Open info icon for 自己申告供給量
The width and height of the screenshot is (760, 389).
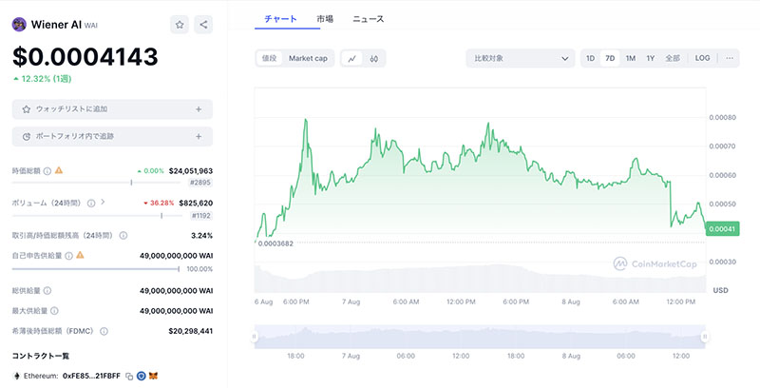[x=68, y=256]
